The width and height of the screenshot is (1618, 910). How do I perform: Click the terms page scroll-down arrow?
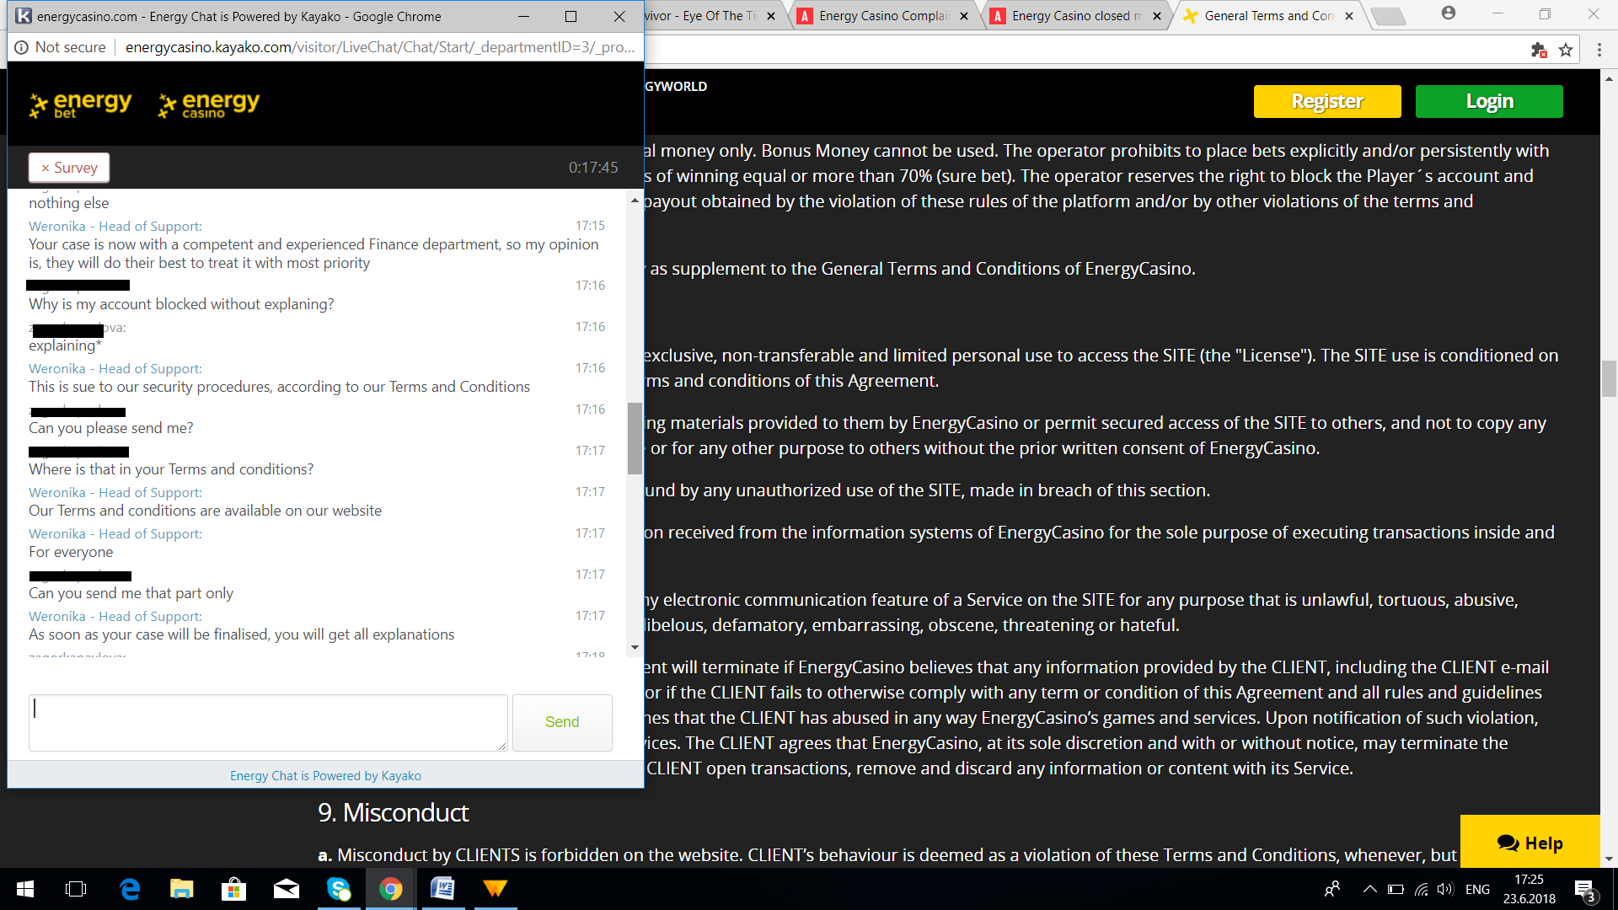(x=1609, y=859)
